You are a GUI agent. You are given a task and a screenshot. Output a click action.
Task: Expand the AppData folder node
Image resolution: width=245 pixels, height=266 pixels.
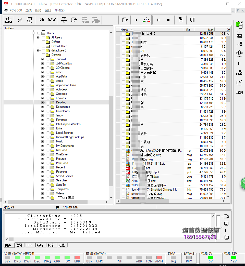pyautogui.click(x=43, y=76)
